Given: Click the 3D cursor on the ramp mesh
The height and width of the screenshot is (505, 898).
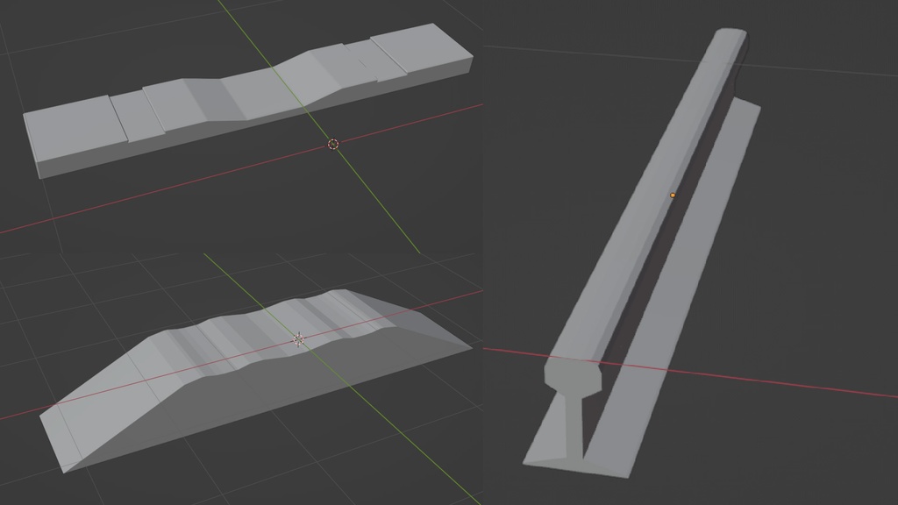Looking at the screenshot, I should (298, 339).
